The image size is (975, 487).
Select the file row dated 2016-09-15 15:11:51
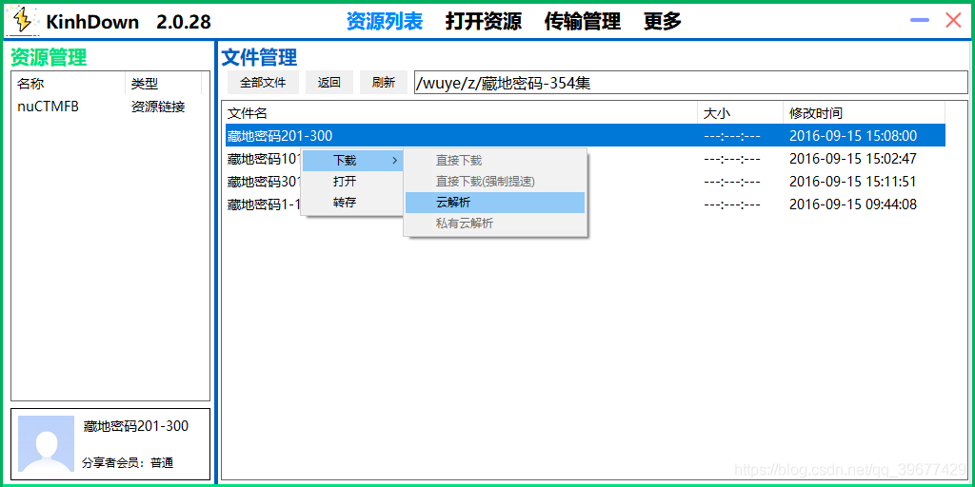click(x=586, y=182)
